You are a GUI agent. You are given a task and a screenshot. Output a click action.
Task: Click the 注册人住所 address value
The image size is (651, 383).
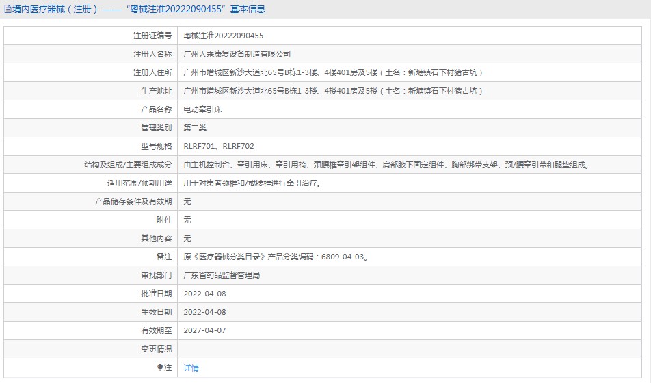[x=334, y=72]
